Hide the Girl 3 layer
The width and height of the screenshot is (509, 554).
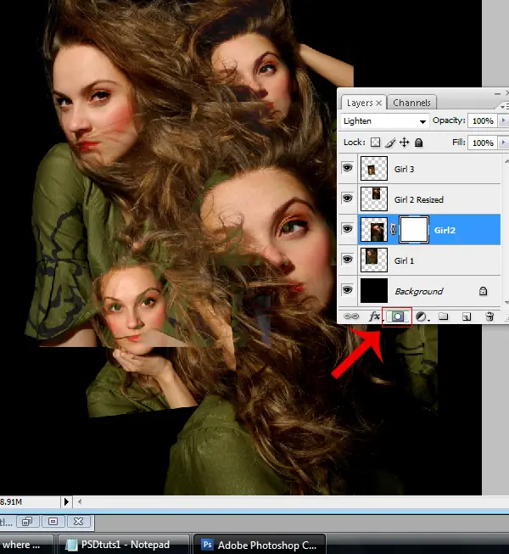[347, 169]
